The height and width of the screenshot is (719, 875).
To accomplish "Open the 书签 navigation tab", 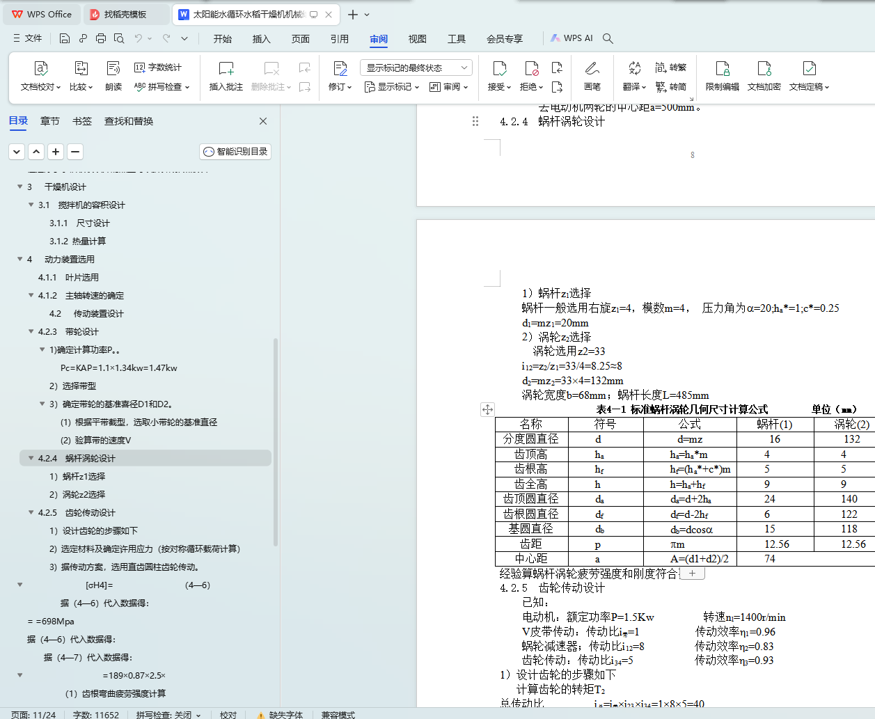I will [82, 121].
